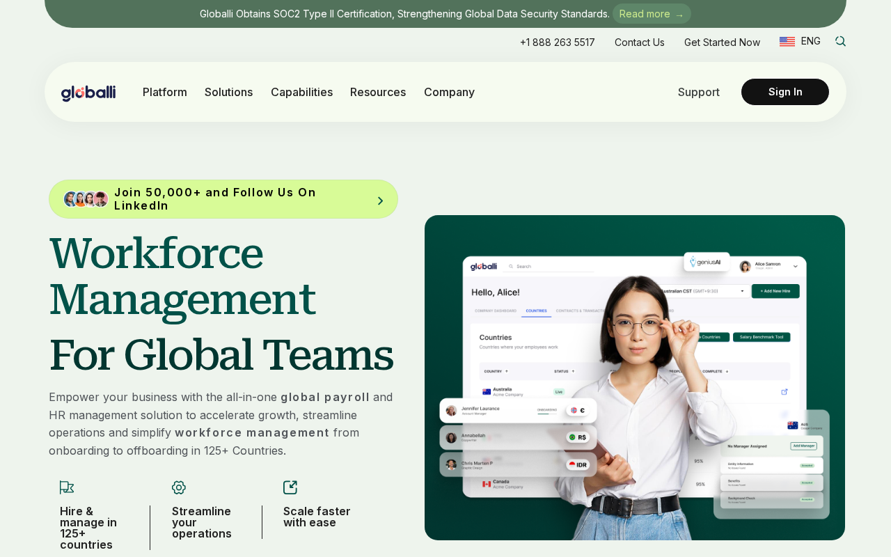Open the Contact Us link
The height and width of the screenshot is (557, 891).
[640, 42]
